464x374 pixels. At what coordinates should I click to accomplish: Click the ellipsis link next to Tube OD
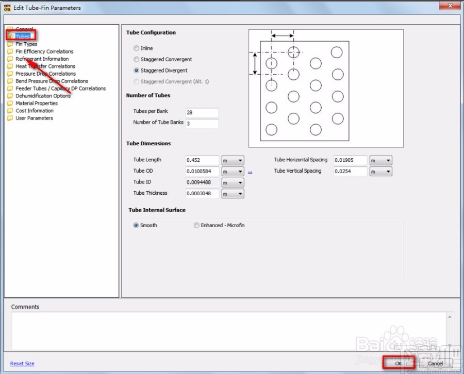pos(250,172)
